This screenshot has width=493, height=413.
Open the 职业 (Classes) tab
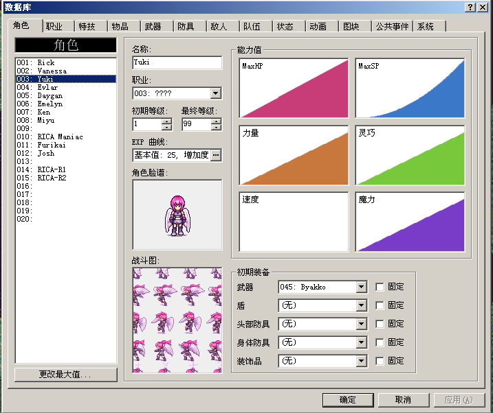[x=58, y=26]
